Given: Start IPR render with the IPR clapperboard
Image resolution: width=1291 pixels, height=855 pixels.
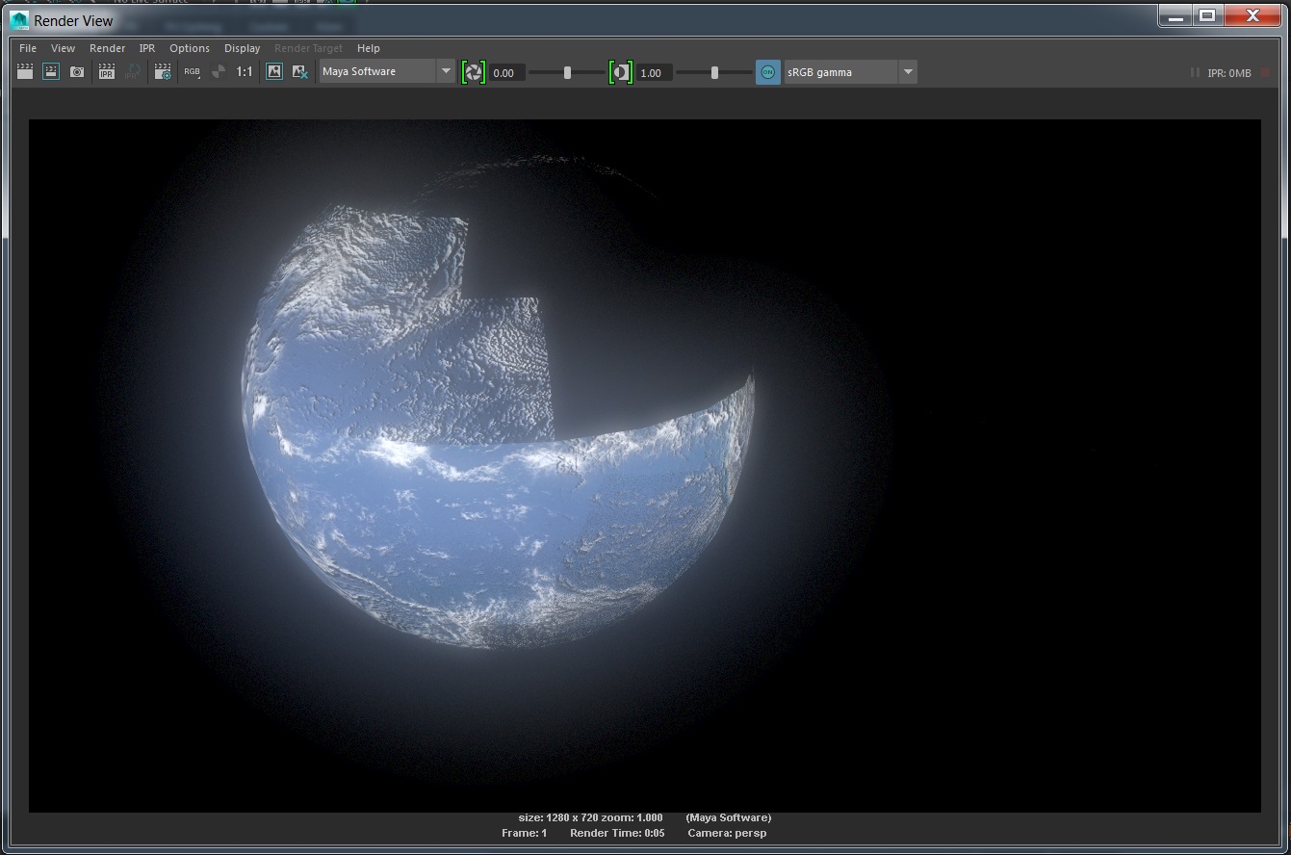Looking at the screenshot, I should 107,71.
